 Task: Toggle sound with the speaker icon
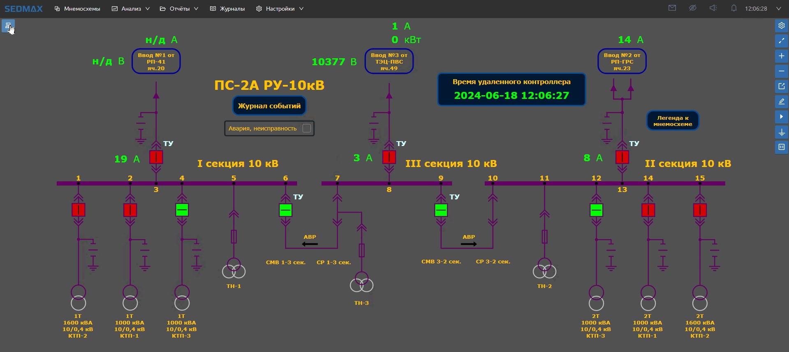tap(713, 8)
